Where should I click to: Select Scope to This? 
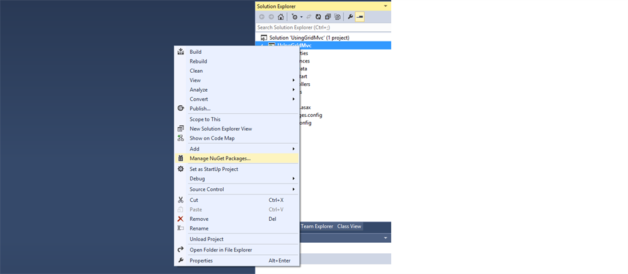pos(237,119)
